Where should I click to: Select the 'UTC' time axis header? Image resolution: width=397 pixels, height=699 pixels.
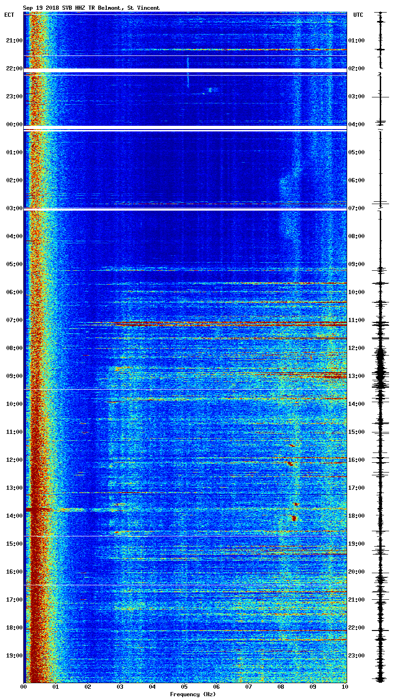358,15
